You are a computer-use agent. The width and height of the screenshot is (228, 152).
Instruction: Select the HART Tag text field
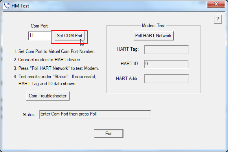click(x=167, y=49)
